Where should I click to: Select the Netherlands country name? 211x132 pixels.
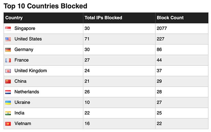[27, 92]
